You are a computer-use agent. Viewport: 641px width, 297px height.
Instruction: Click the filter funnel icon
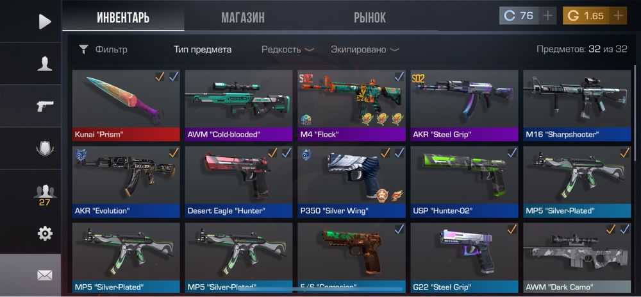(83, 50)
